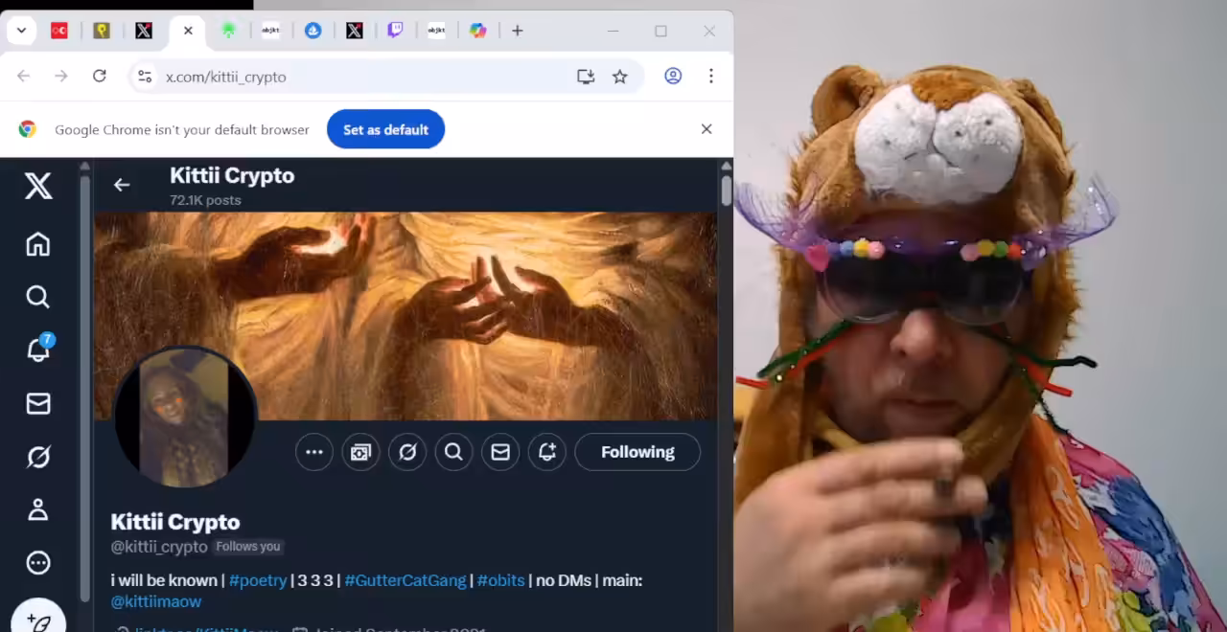Click the address bar URL x.com/kittii_crypto
The height and width of the screenshot is (632, 1227).
coord(226,77)
